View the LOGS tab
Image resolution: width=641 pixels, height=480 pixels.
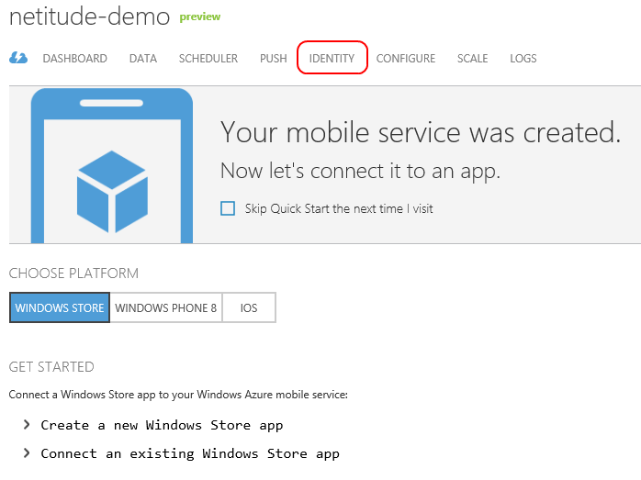[523, 59]
